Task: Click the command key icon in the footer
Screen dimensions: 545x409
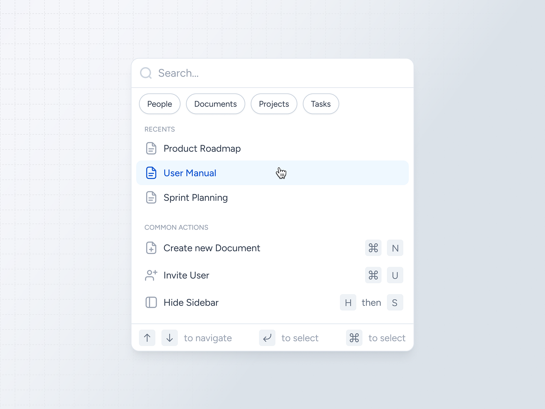Action: (x=354, y=338)
